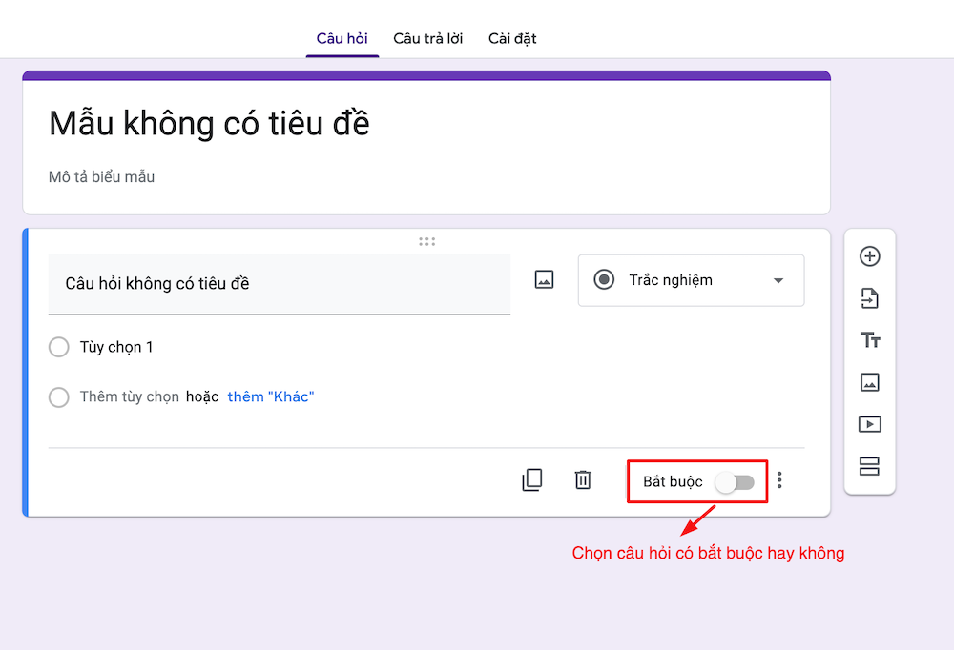
Task: Insert an image into the question
Action: (543, 279)
